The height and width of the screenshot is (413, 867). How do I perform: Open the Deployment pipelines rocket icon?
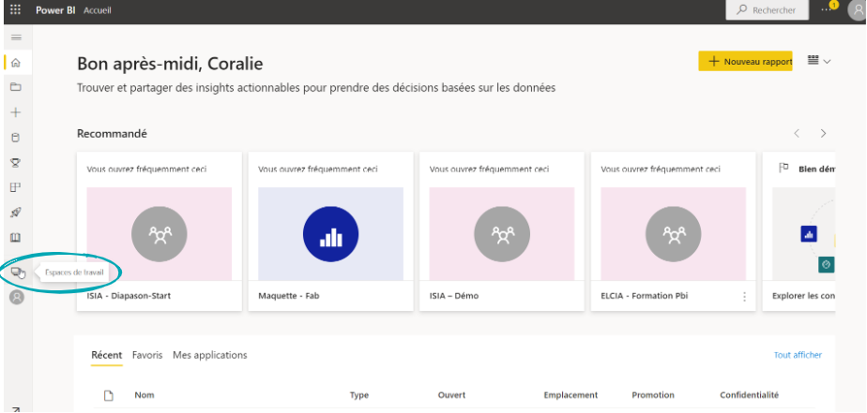click(15, 213)
